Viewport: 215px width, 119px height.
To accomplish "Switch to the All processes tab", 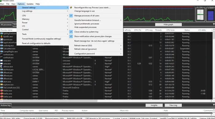I will (x=6, y=25).
